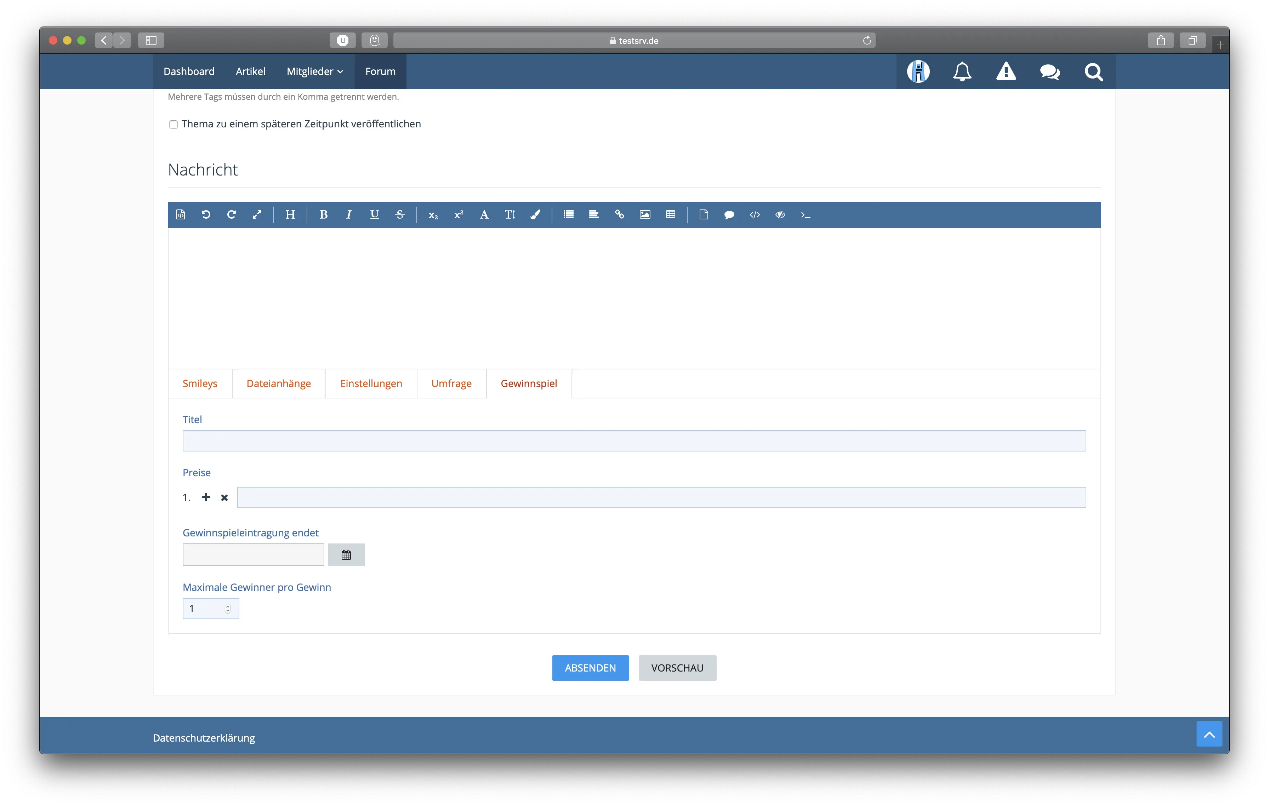The height and width of the screenshot is (806, 1269).
Task: Click into the Gewinnspiel Titel field
Action: tap(634, 441)
